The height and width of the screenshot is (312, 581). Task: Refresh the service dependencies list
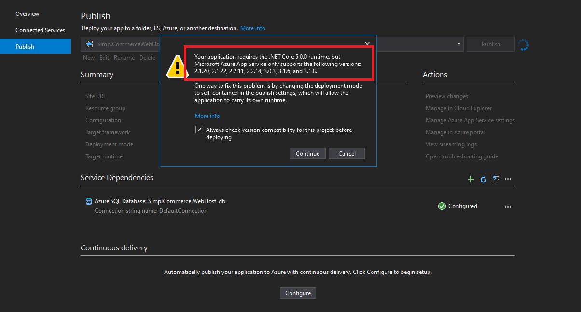pos(483,179)
